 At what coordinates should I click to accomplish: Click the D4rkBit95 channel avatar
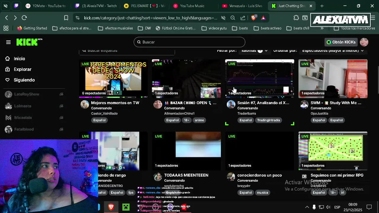[x=304, y=177]
